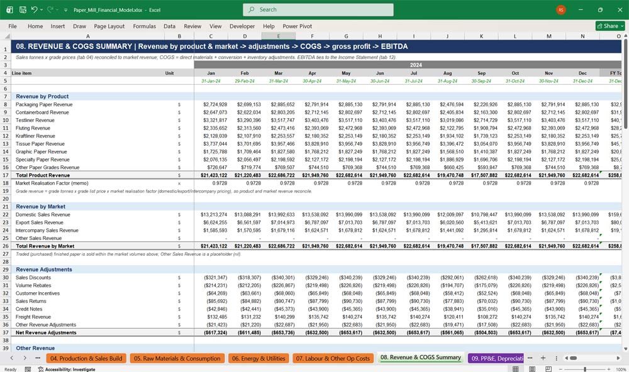The height and width of the screenshot is (372, 629).
Task: Switch to Page Break Preview icon
Action: click(x=548, y=369)
